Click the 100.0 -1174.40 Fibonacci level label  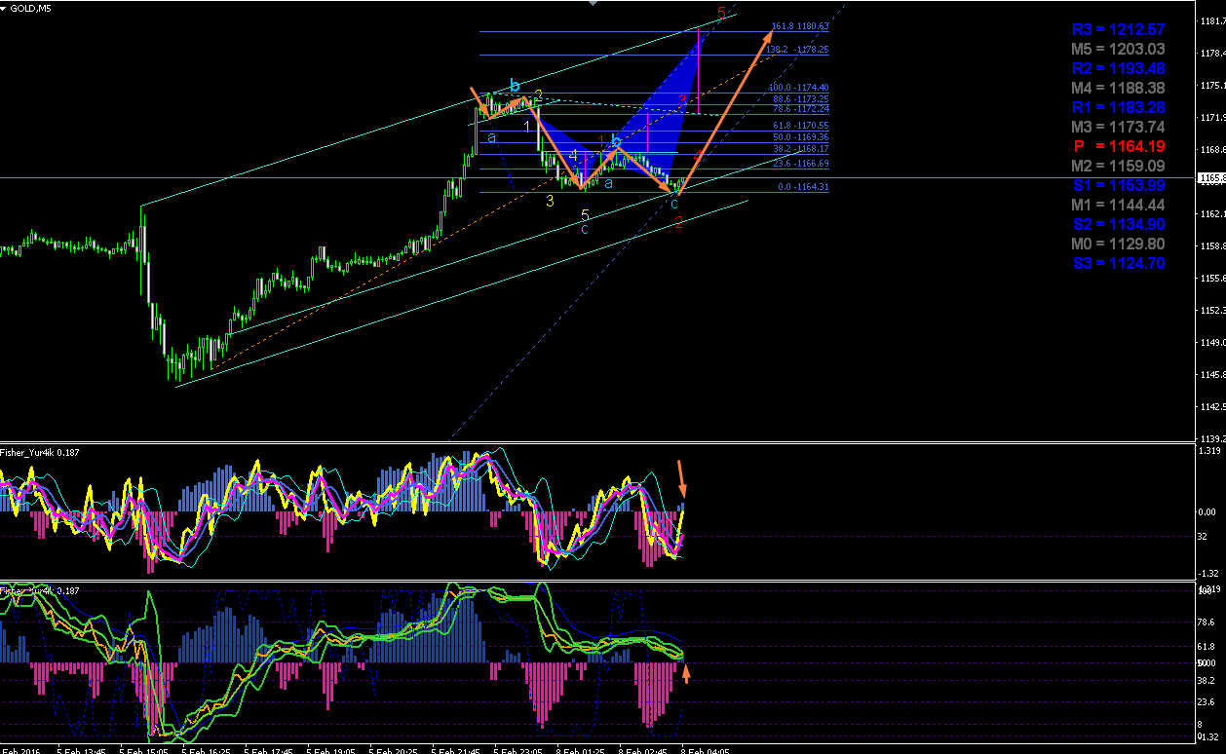[x=797, y=88]
